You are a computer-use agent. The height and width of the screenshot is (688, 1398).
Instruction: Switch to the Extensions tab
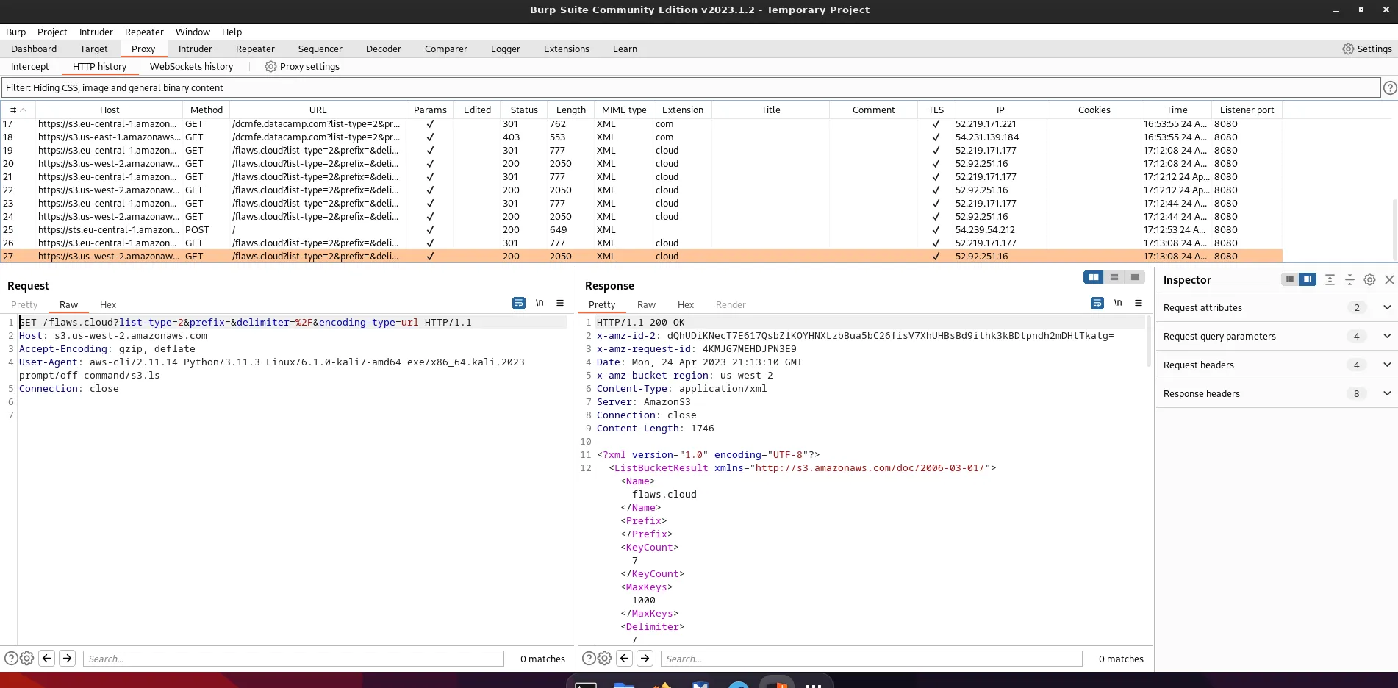(x=566, y=49)
